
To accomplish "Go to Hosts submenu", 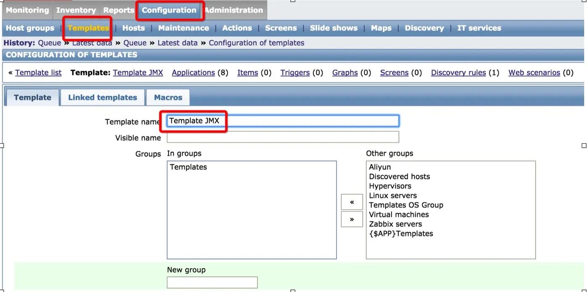I will pyautogui.click(x=134, y=28).
